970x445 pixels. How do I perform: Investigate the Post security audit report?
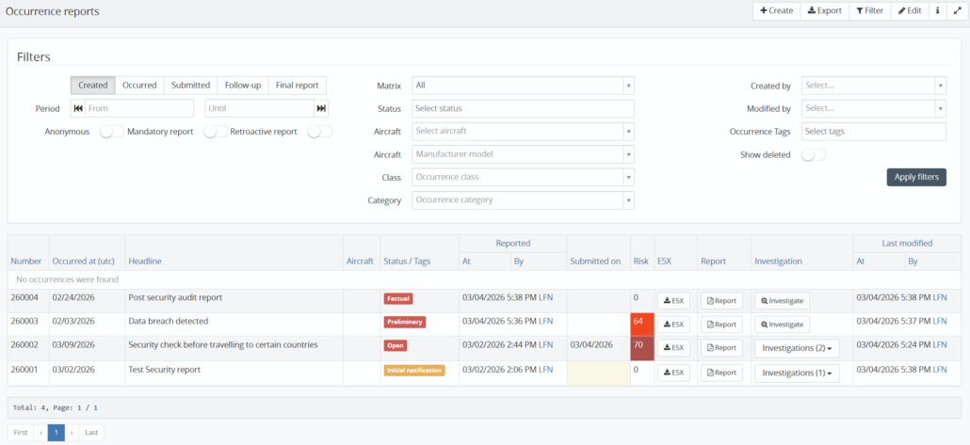pyautogui.click(x=782, y=300)
